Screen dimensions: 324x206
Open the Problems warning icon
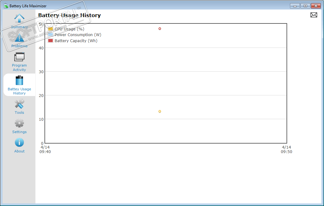(19, 38)
